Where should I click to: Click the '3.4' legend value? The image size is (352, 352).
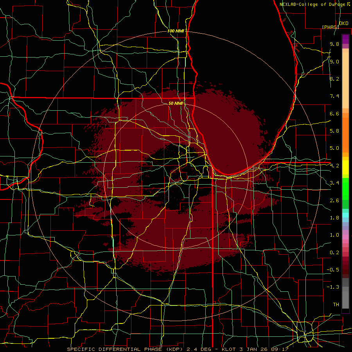coord(334,183)
